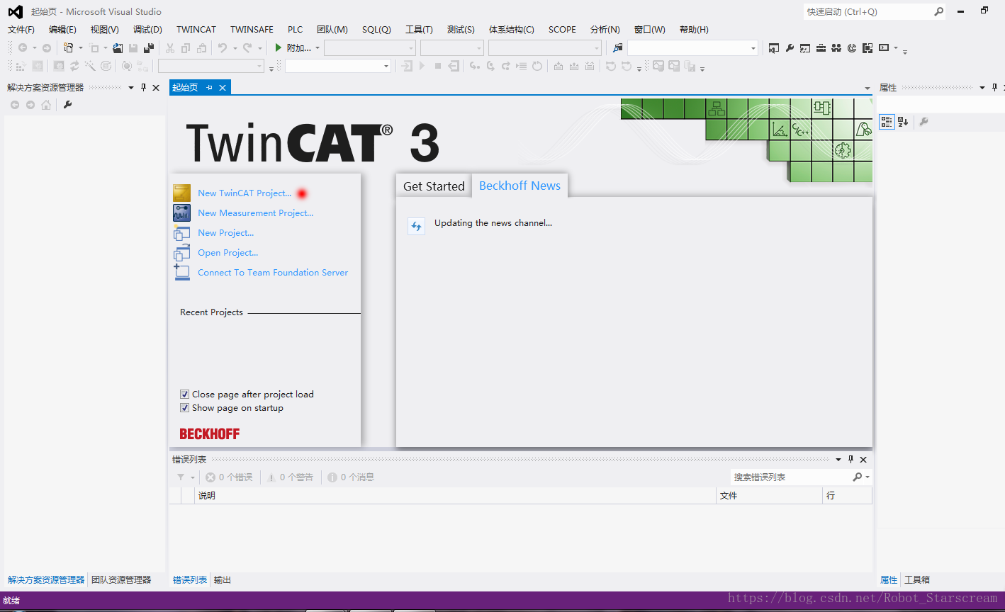Open the dropdown arrow beside the 附加 button

pos(318,48)
